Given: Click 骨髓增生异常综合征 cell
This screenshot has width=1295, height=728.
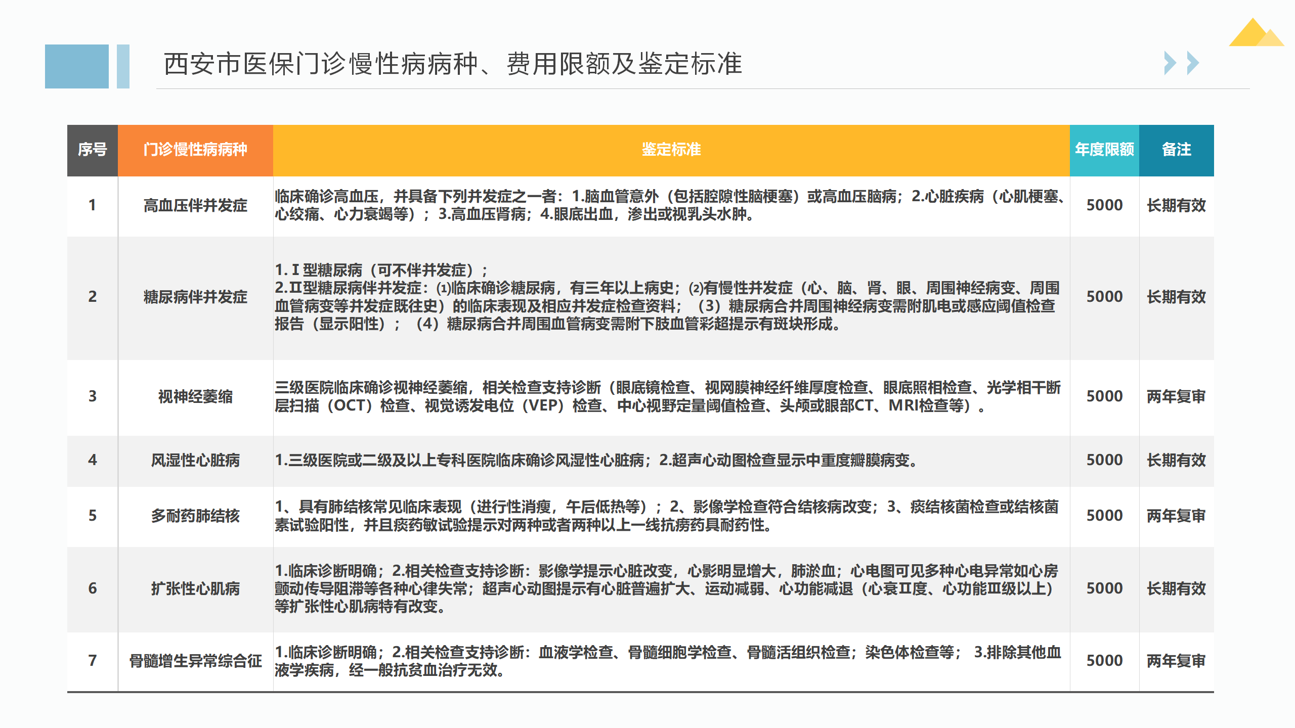Looking at the screenshot, I should (195, 661).
